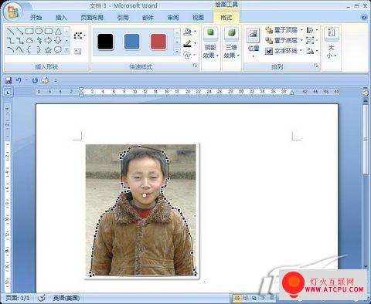Open the Office button menu
Image resolution: width=371 pixels, height=304 pixels.
point(13,12)
